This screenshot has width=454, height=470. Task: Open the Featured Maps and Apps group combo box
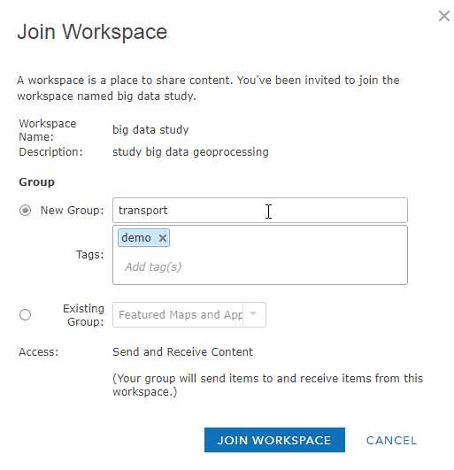[189, 315]
